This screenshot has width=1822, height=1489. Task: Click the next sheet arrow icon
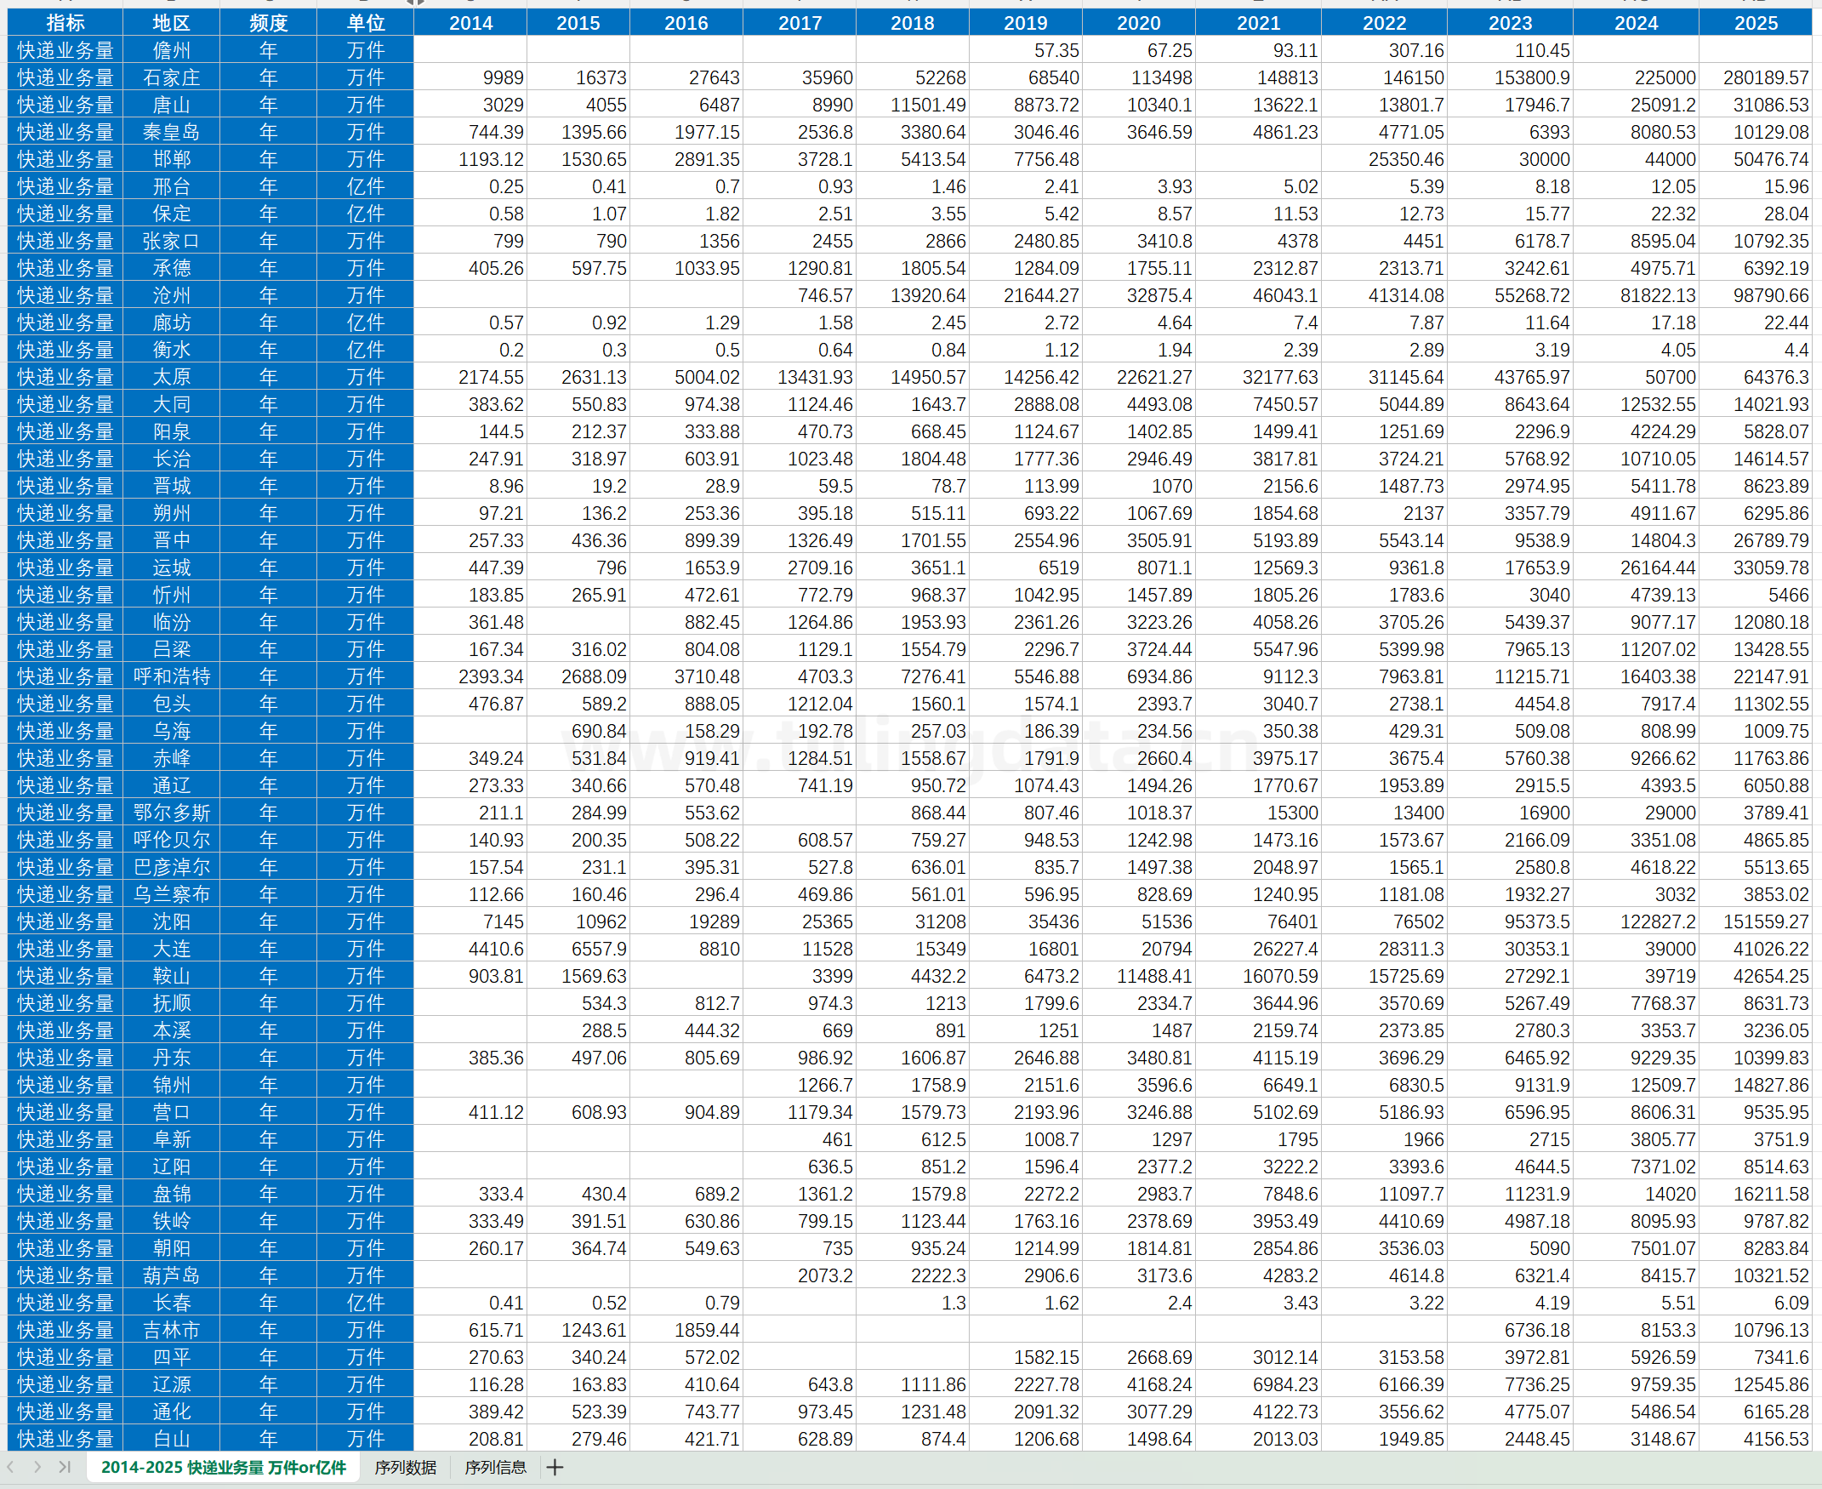click(x=37, y=1467)
